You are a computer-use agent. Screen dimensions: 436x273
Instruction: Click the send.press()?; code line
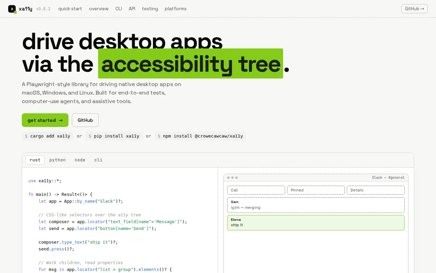[56, 249]
